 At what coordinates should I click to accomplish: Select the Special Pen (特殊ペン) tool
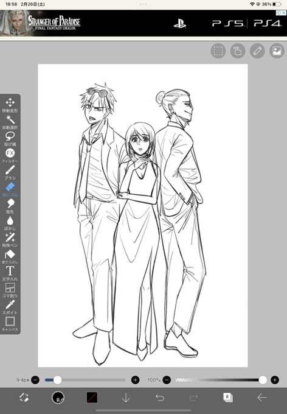coord(10,240)
